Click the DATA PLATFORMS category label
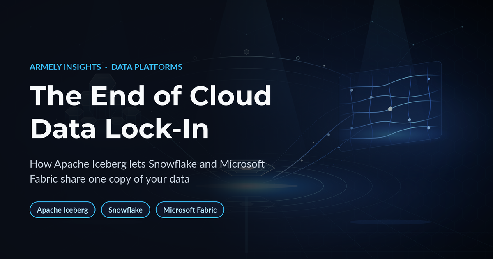Viewport: 493px width, 259px height. click(147, 67)
